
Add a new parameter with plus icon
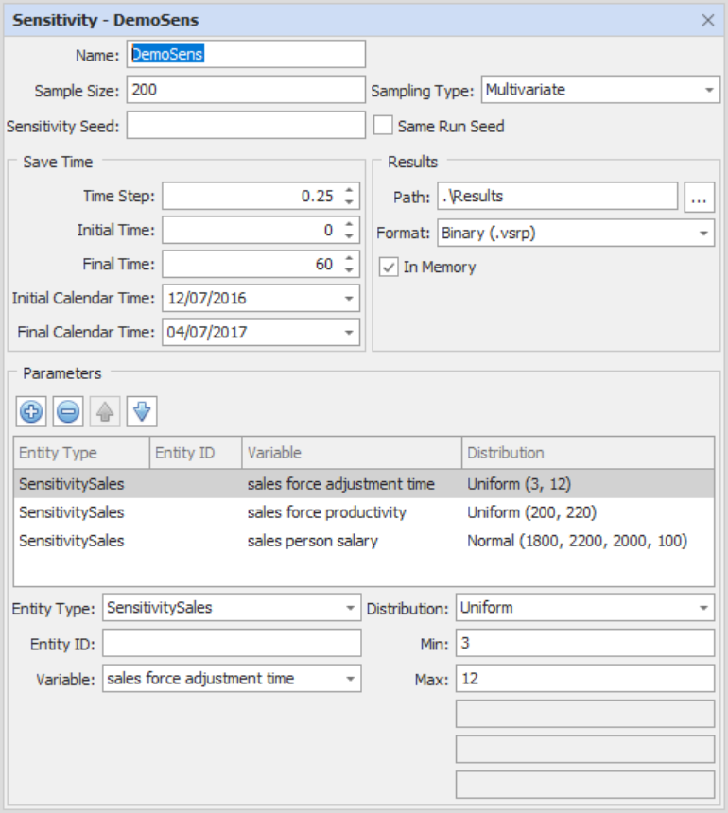coord(31,411)
